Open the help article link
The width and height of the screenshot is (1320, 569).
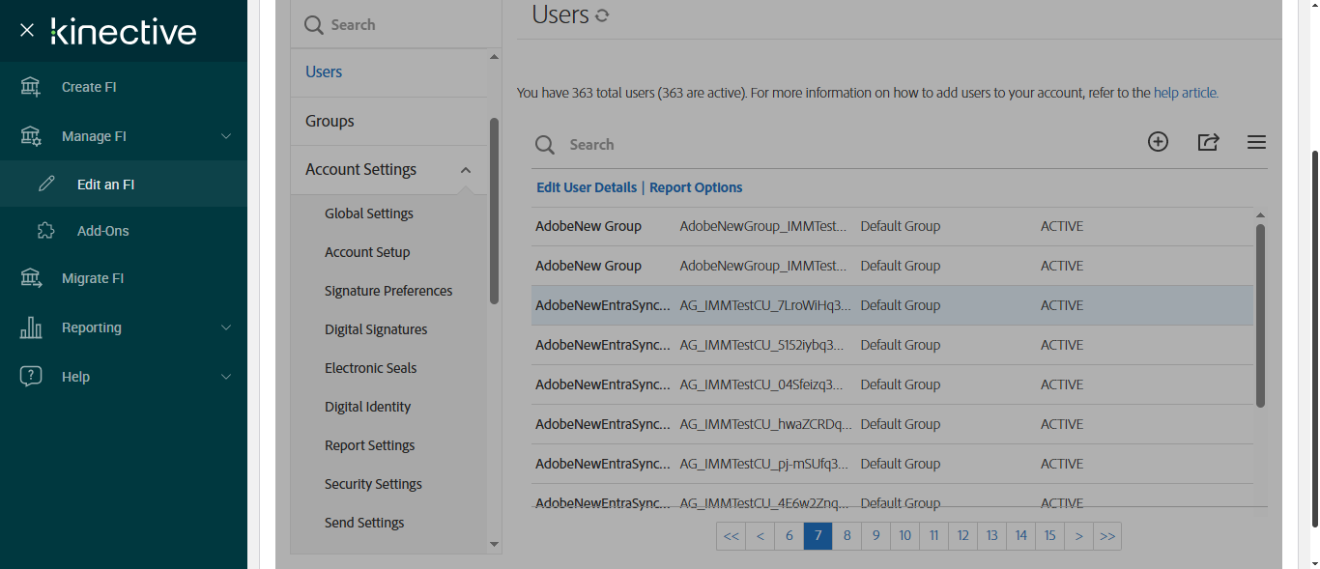[1186, 94]
